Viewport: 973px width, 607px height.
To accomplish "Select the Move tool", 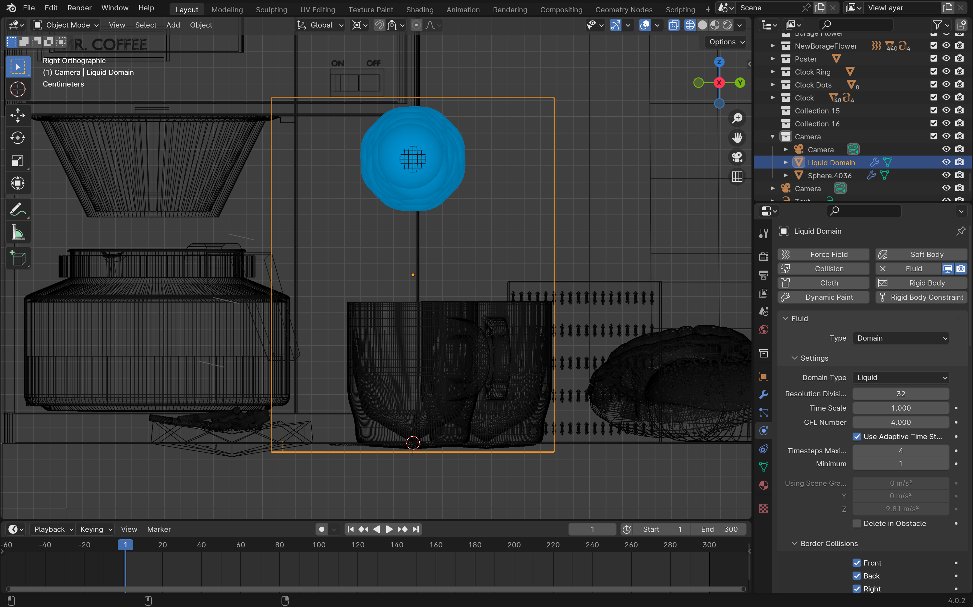I will pyautogui.click(x=18, y=116).
